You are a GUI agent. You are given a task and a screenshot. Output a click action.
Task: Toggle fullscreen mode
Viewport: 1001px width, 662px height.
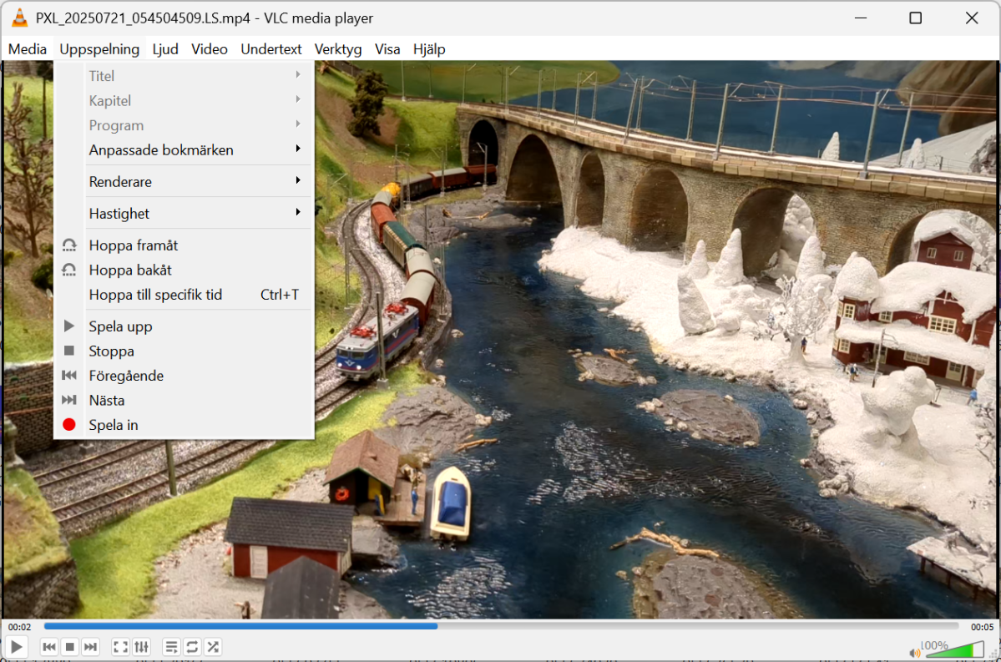click(x=119, y=646)
